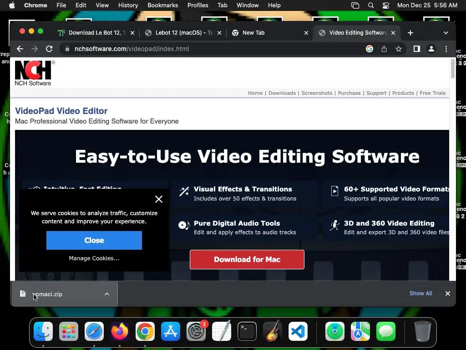Click the page vertical scrollbar thumb
Viewport: 466px width, 350px height.
pyautogui.click(x=453, y=68)
